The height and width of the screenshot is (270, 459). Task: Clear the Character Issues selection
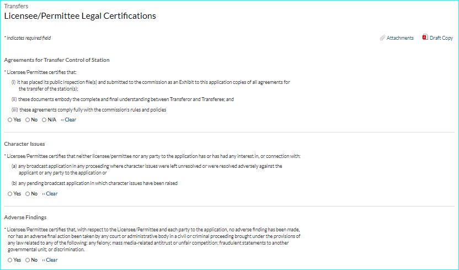(x=50, y=194)
